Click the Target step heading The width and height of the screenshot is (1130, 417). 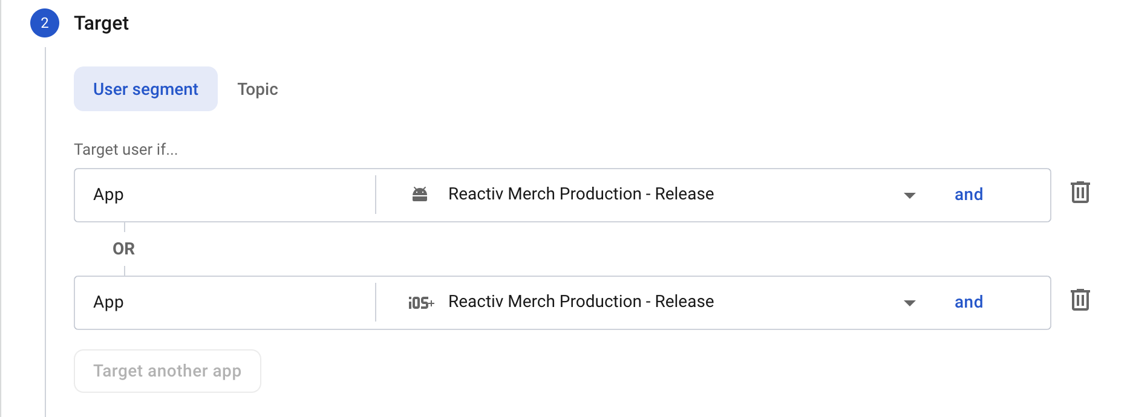point(101,23)
